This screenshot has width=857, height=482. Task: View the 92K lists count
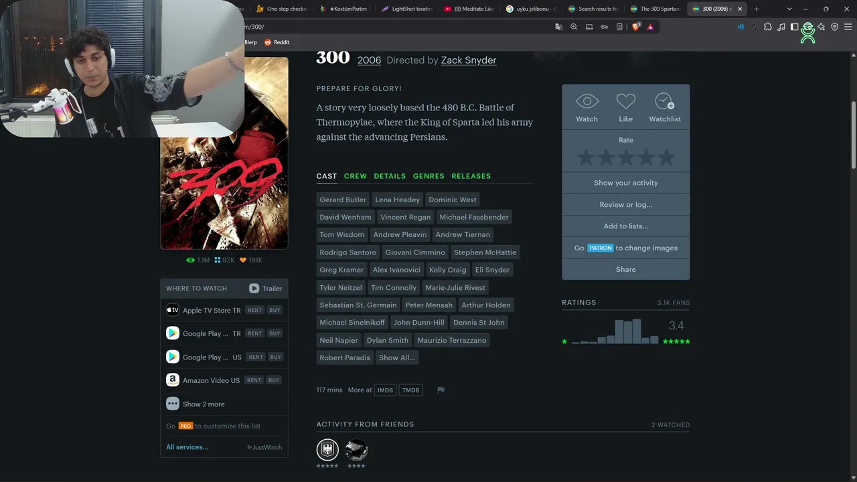coord(224,260)
